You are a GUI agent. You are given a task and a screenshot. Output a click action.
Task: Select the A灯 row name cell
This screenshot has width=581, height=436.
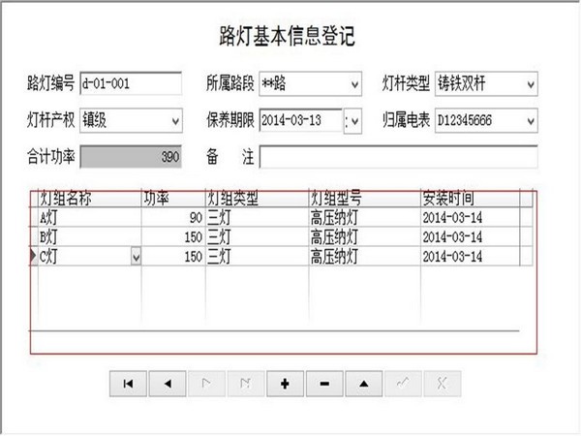(x=87, y=218)
